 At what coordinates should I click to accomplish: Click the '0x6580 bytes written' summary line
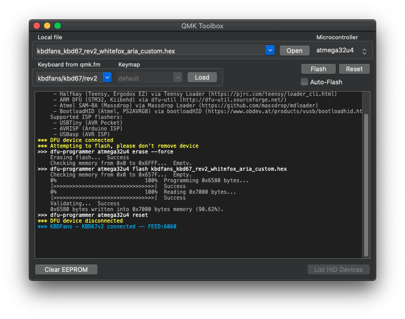pyautogui.click(x=137, y=209)
